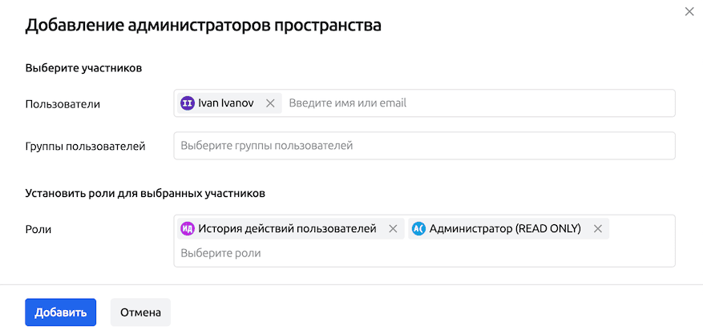
Task: Click the dialog title heading
Action: click(x=203, y=25)
